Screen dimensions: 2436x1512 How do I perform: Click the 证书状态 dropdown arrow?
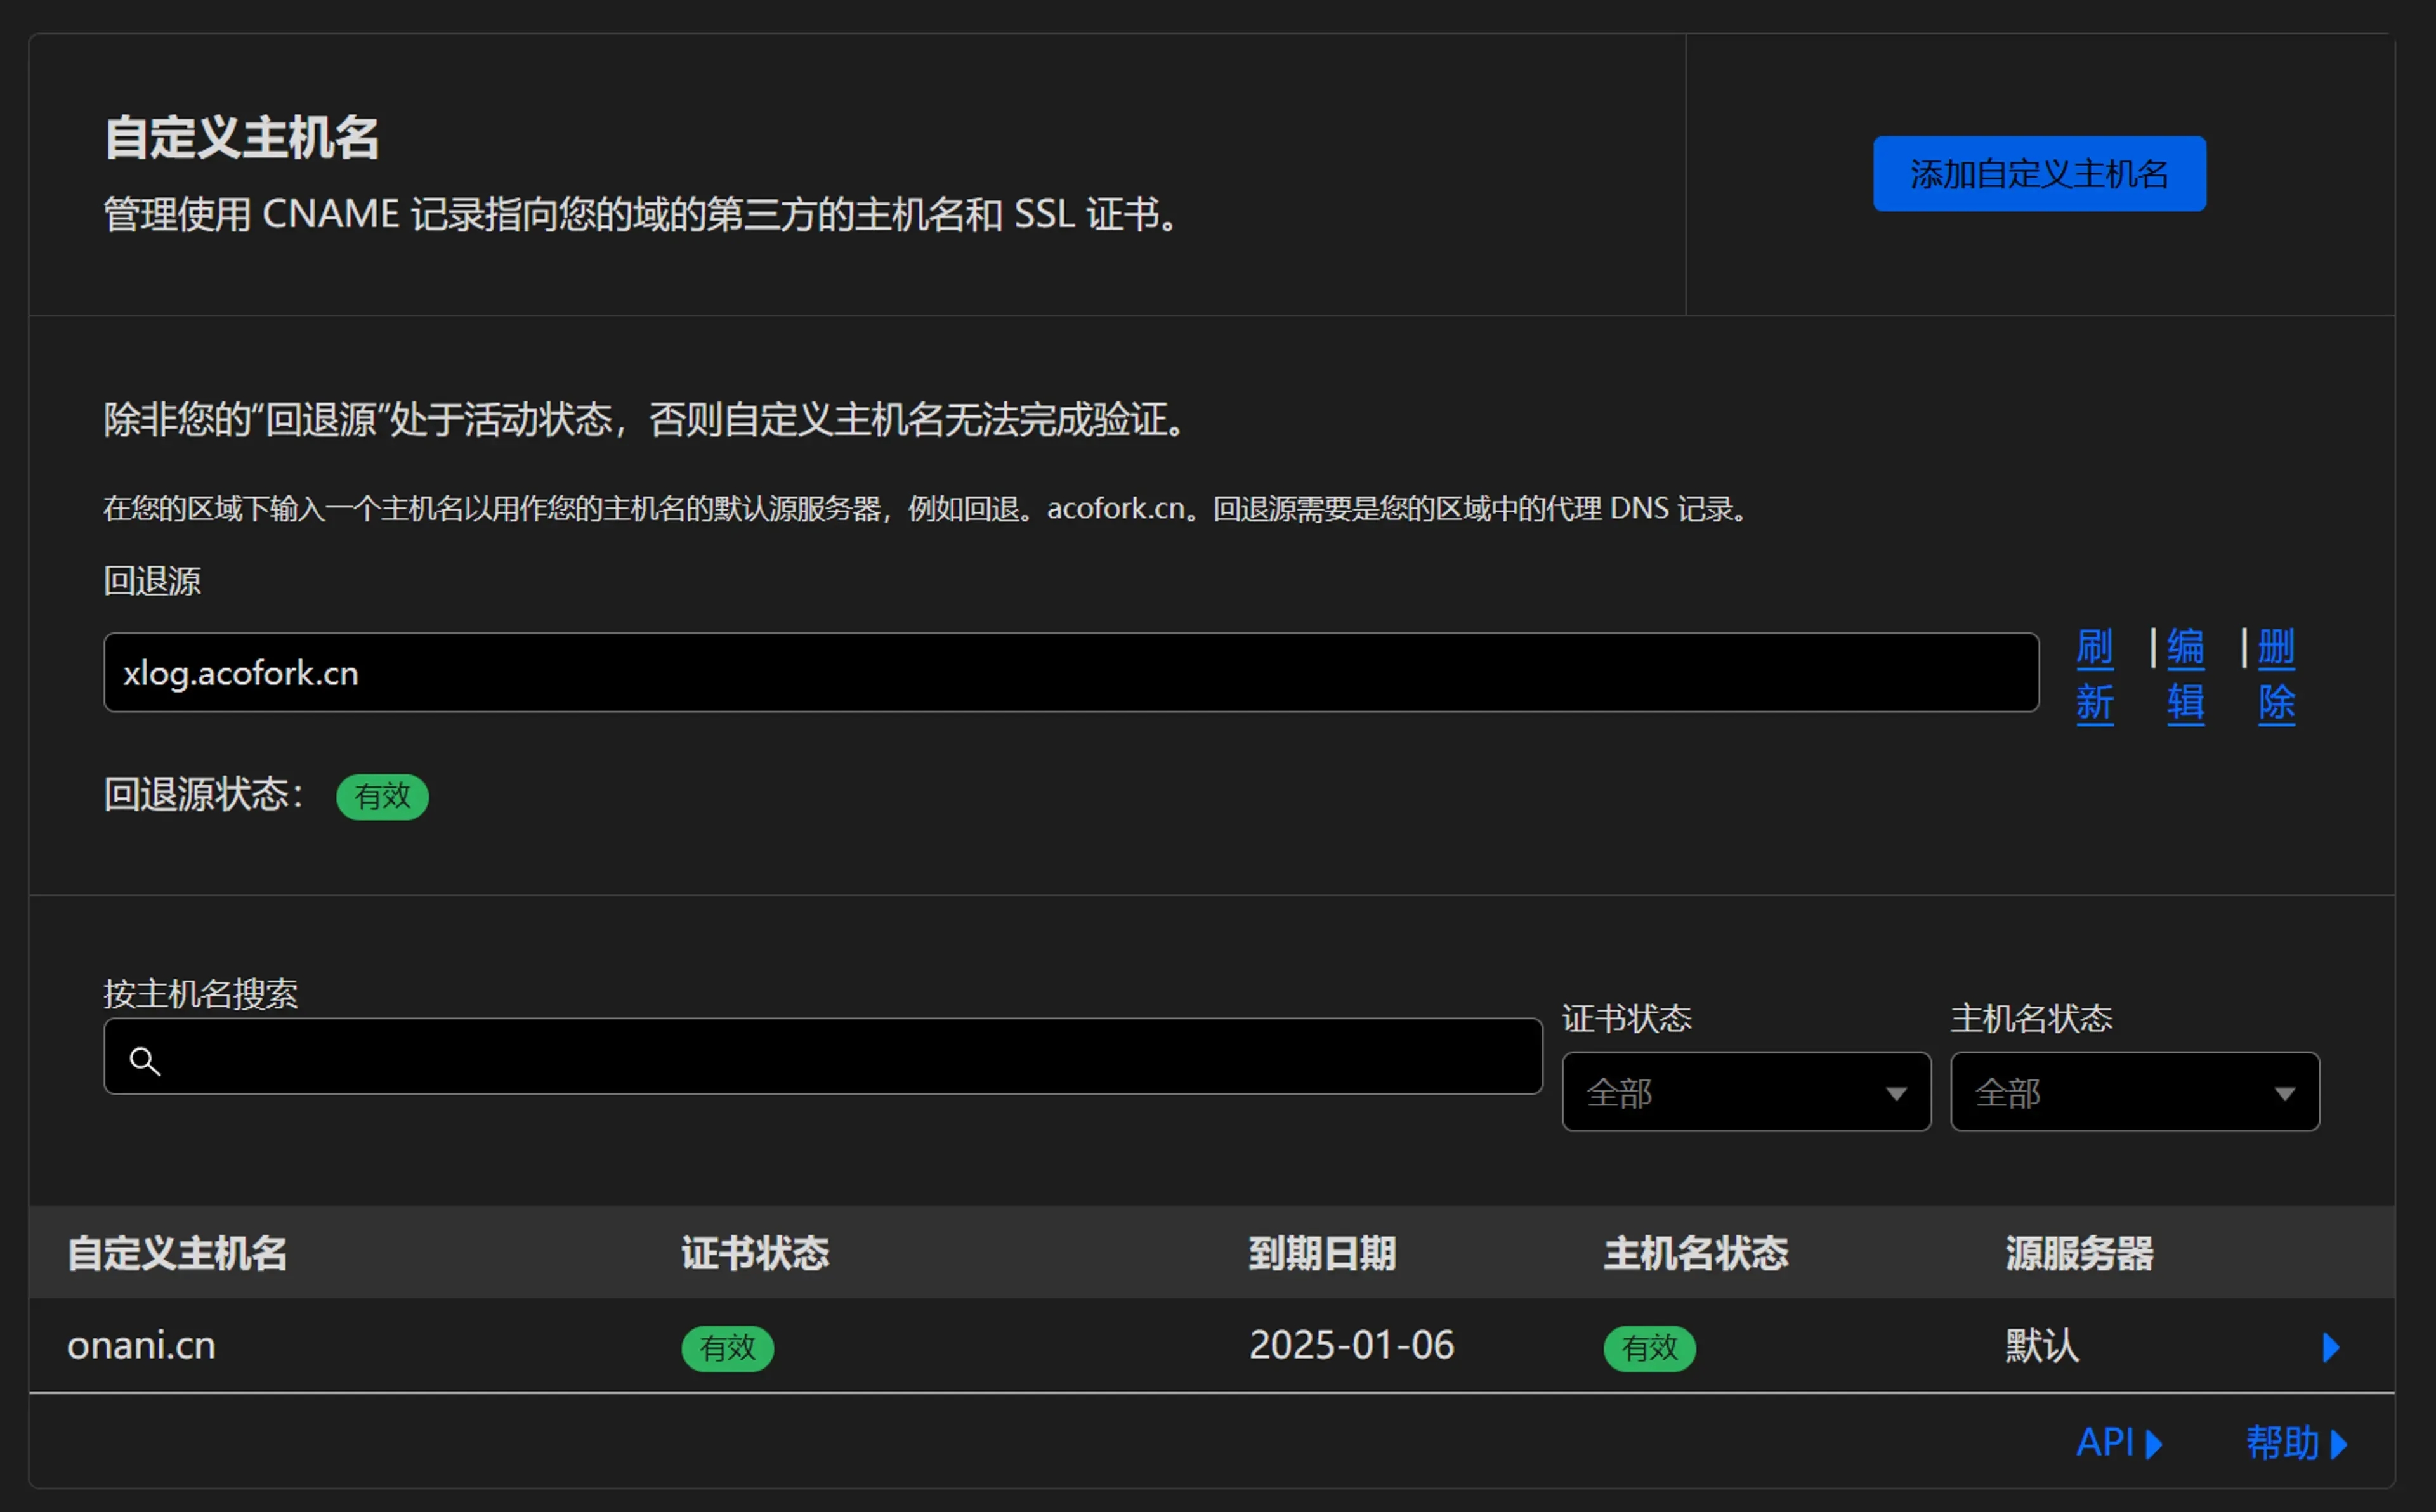1895,1094
